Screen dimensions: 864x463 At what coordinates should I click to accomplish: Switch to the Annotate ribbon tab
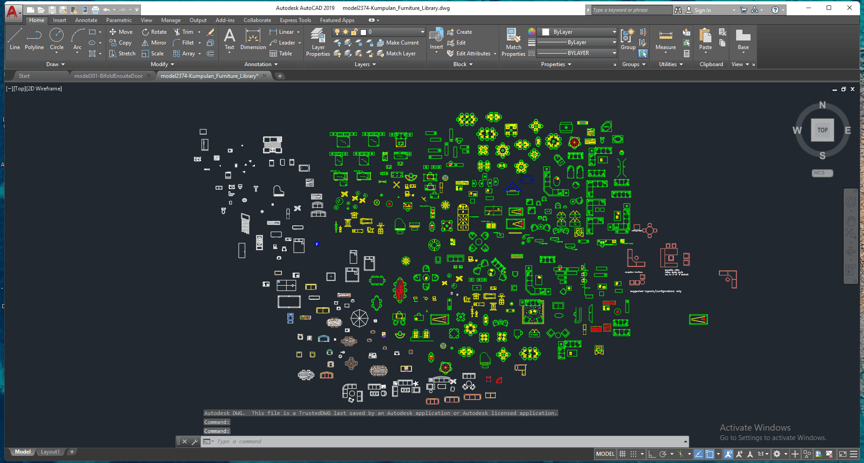click(x=86, y=20)
